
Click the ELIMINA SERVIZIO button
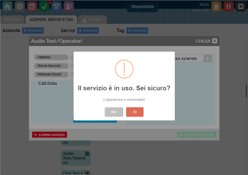(x=50, y=135)
